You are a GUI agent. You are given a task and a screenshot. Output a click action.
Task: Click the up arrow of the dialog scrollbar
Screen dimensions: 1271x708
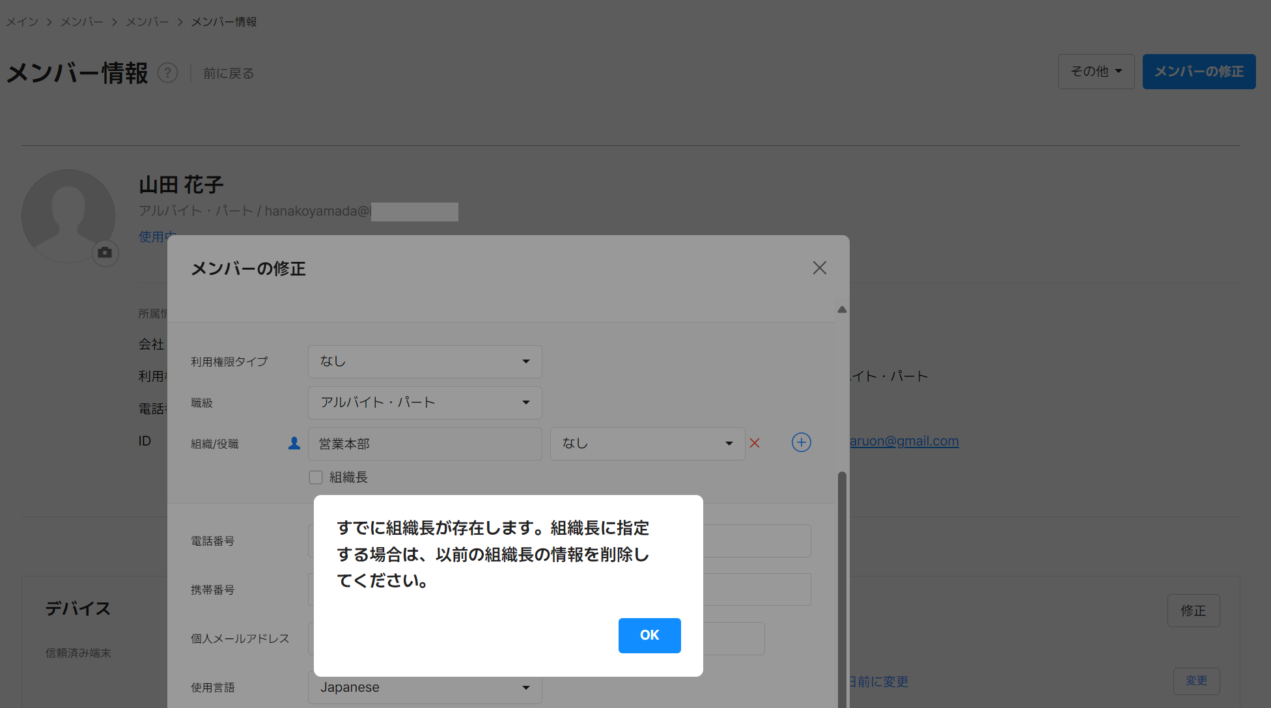coord(842,309)
